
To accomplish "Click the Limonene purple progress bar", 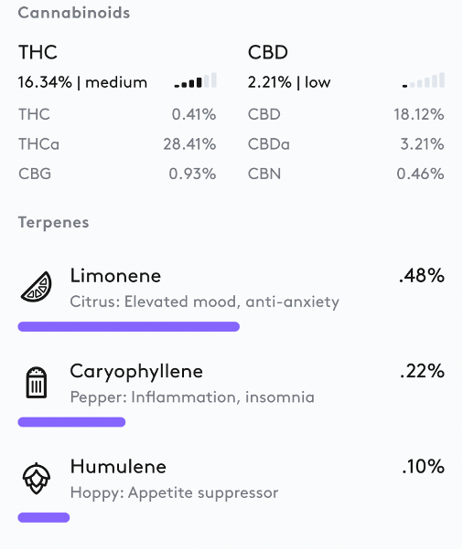I will pyautogui.click(x=129, y=326).
